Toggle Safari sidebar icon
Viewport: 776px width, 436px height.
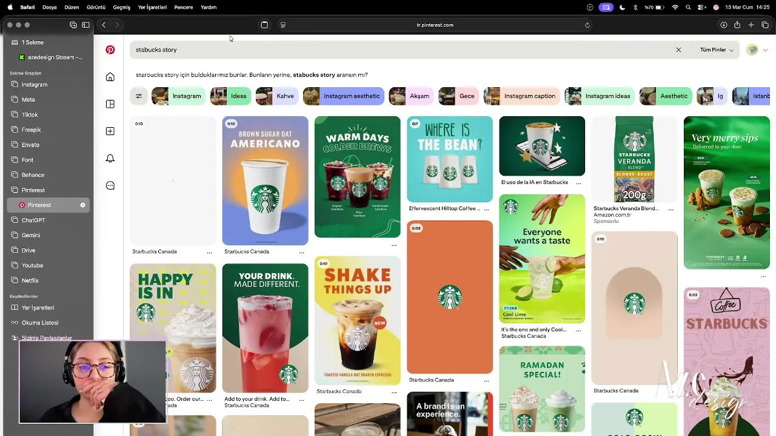tap(85, 25)
